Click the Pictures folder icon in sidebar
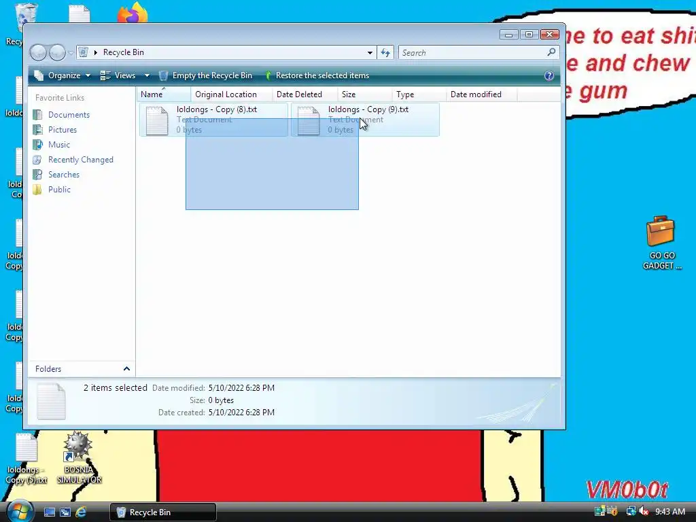 [x=38, y=130]
